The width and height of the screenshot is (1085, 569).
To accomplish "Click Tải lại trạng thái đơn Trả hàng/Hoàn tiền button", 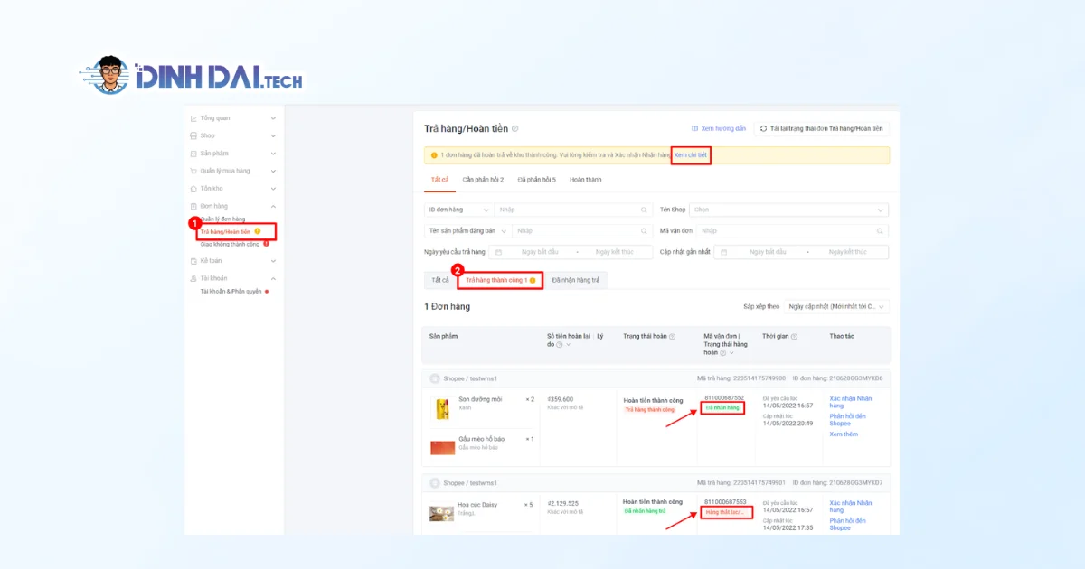I will (822, 129).
